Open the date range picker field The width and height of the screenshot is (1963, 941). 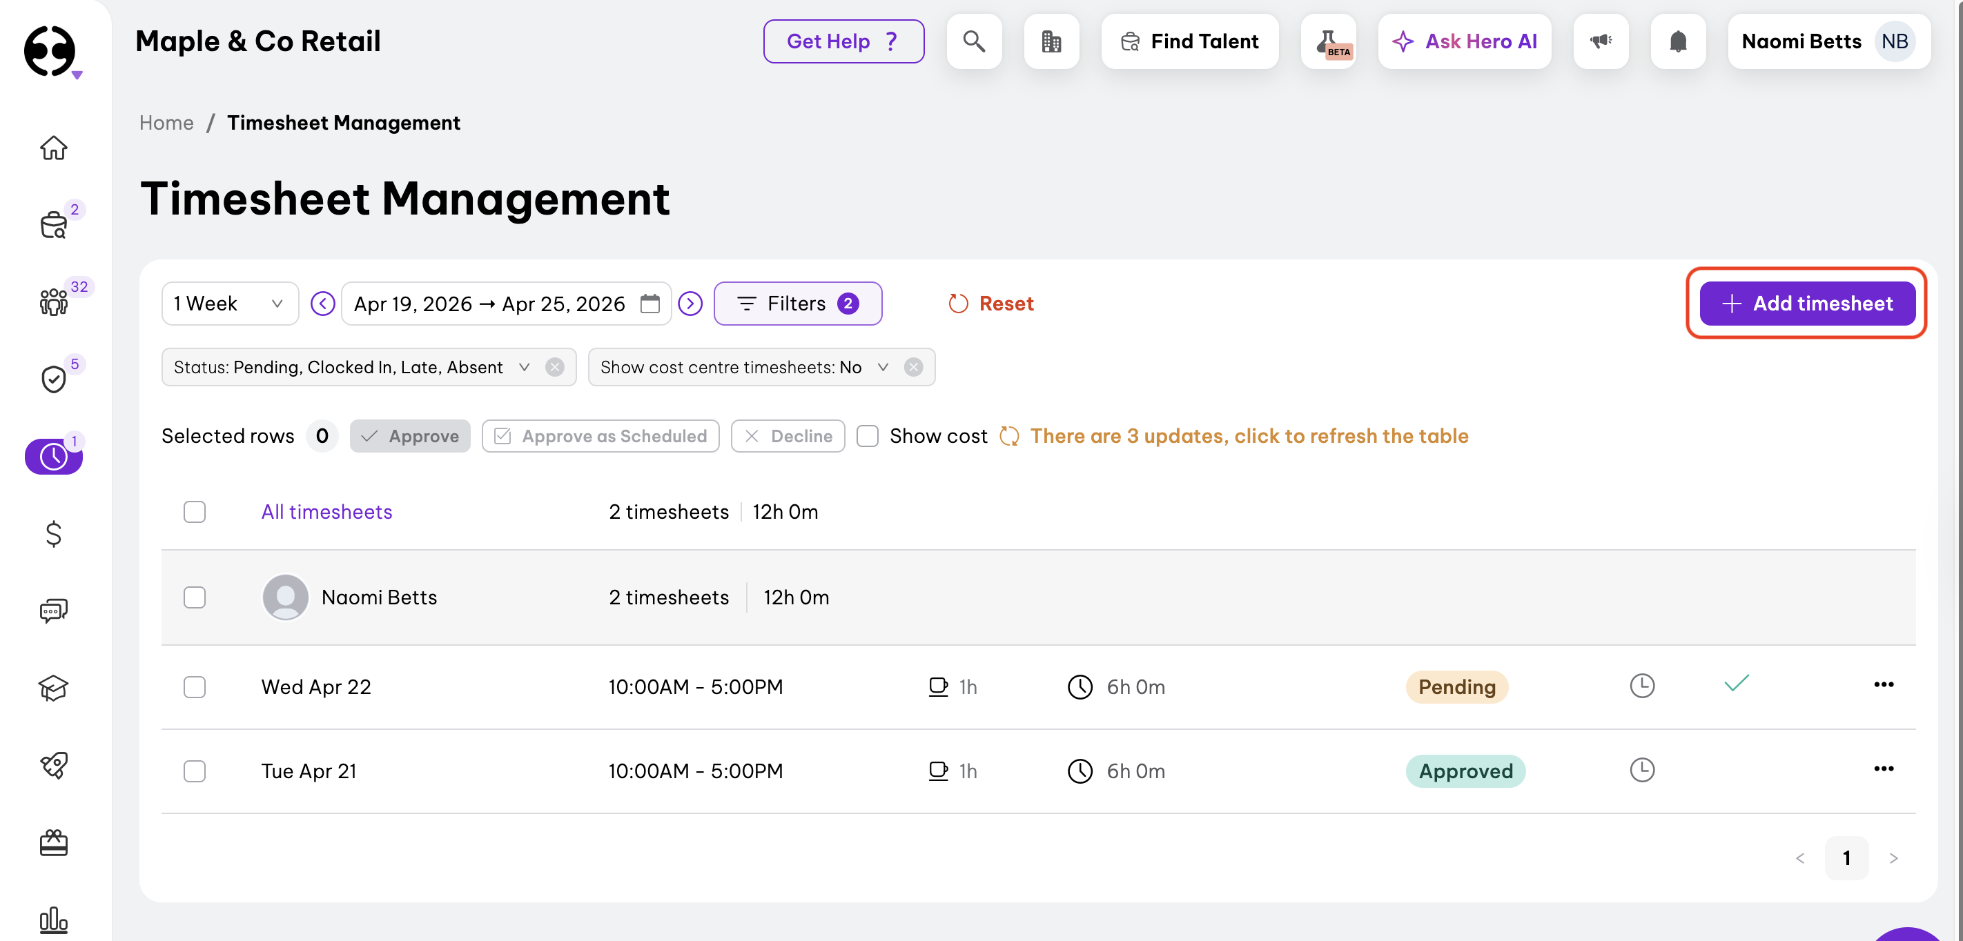pos(505,304)
